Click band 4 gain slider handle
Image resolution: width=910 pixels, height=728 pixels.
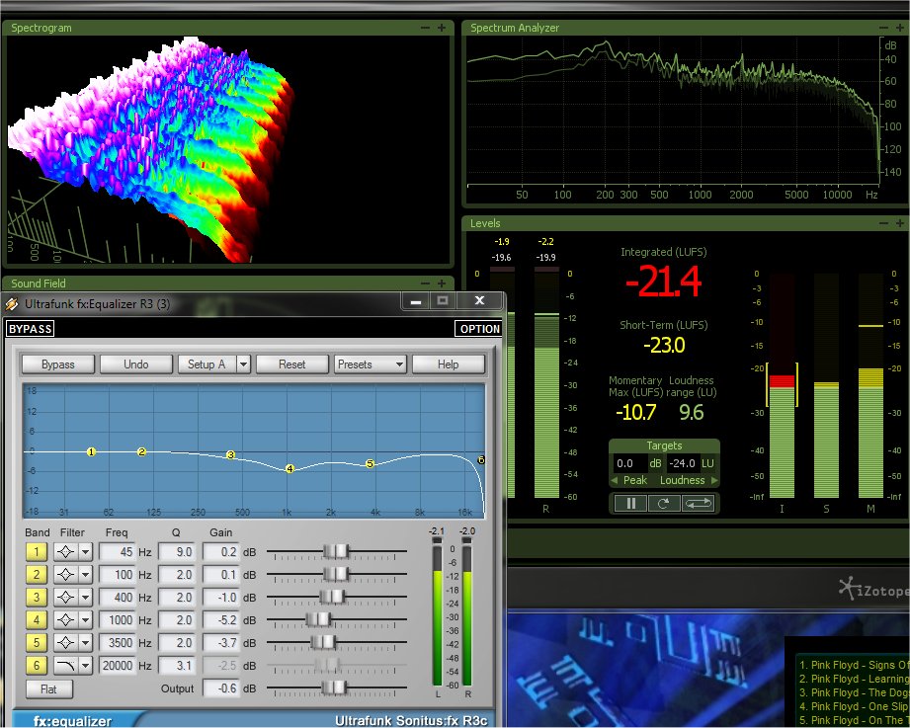point(318,619)
